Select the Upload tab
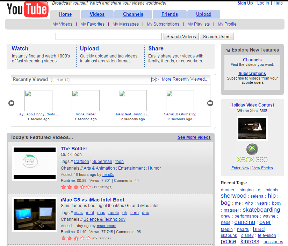The image size is (288, 246). (204, 14)
